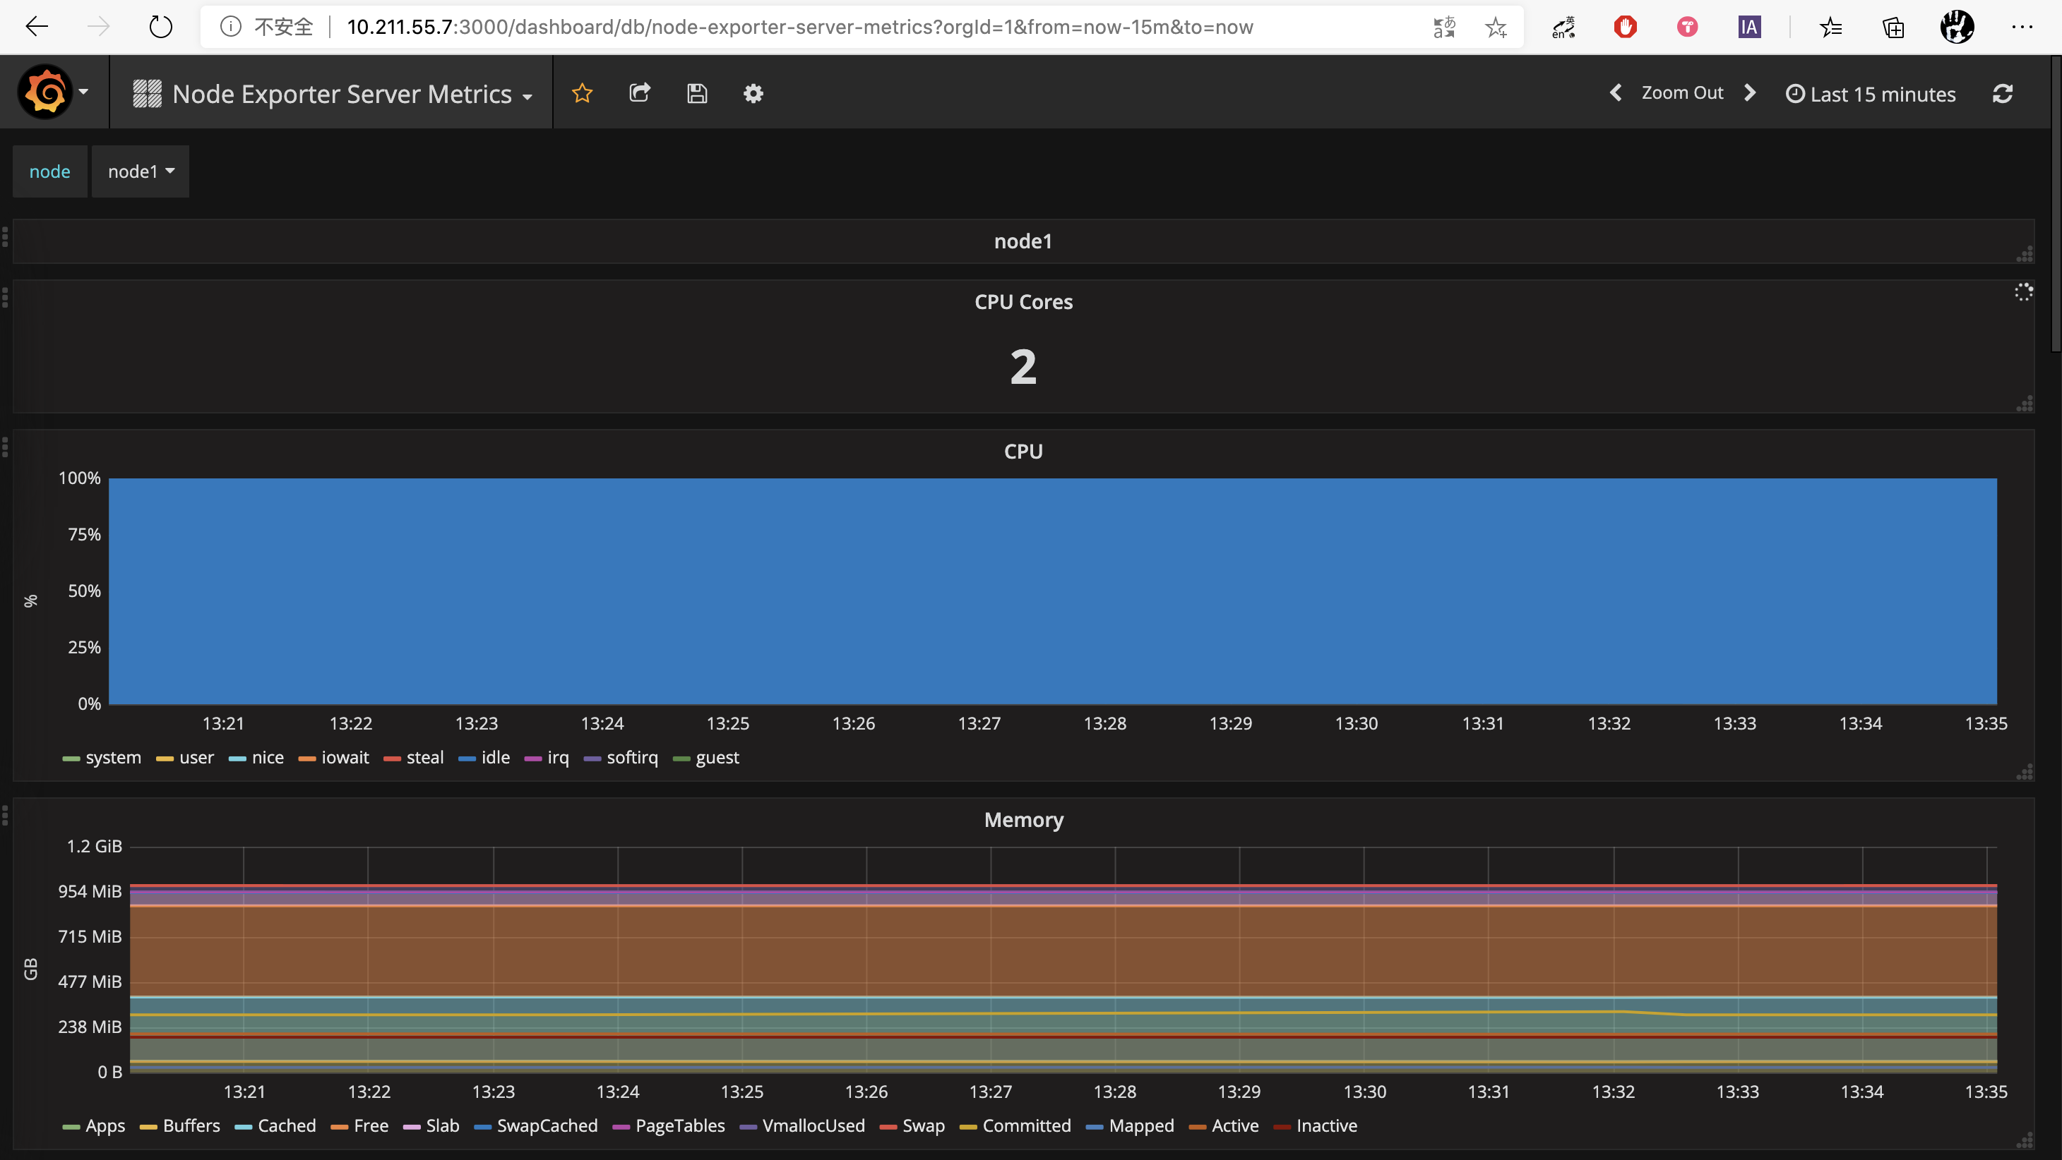Shift time range back with left chevron
This screenshot has height=1160, width=2062.
tap(1616, 93)
